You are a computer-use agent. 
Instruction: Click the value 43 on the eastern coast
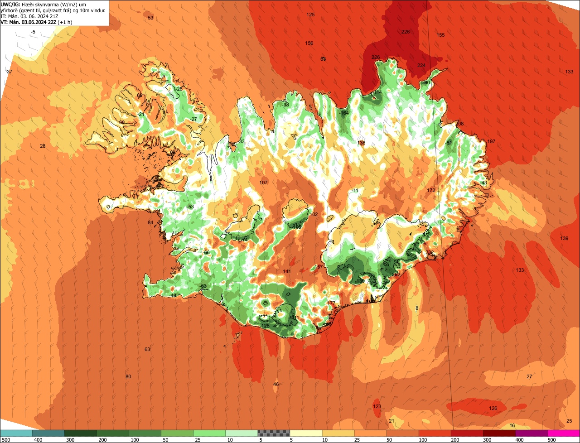[484, 183]
